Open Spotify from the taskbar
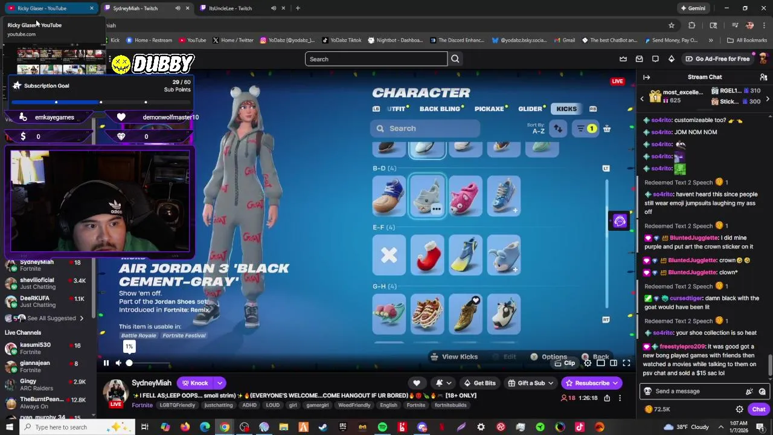Screen dimensions: 773x435 click(x=382, y=427)
